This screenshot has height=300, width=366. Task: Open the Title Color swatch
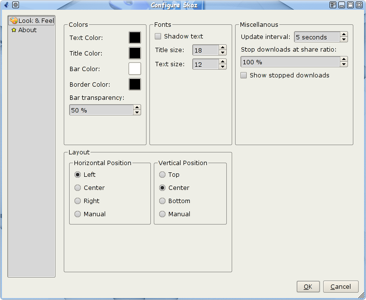[x=135, y=53]
